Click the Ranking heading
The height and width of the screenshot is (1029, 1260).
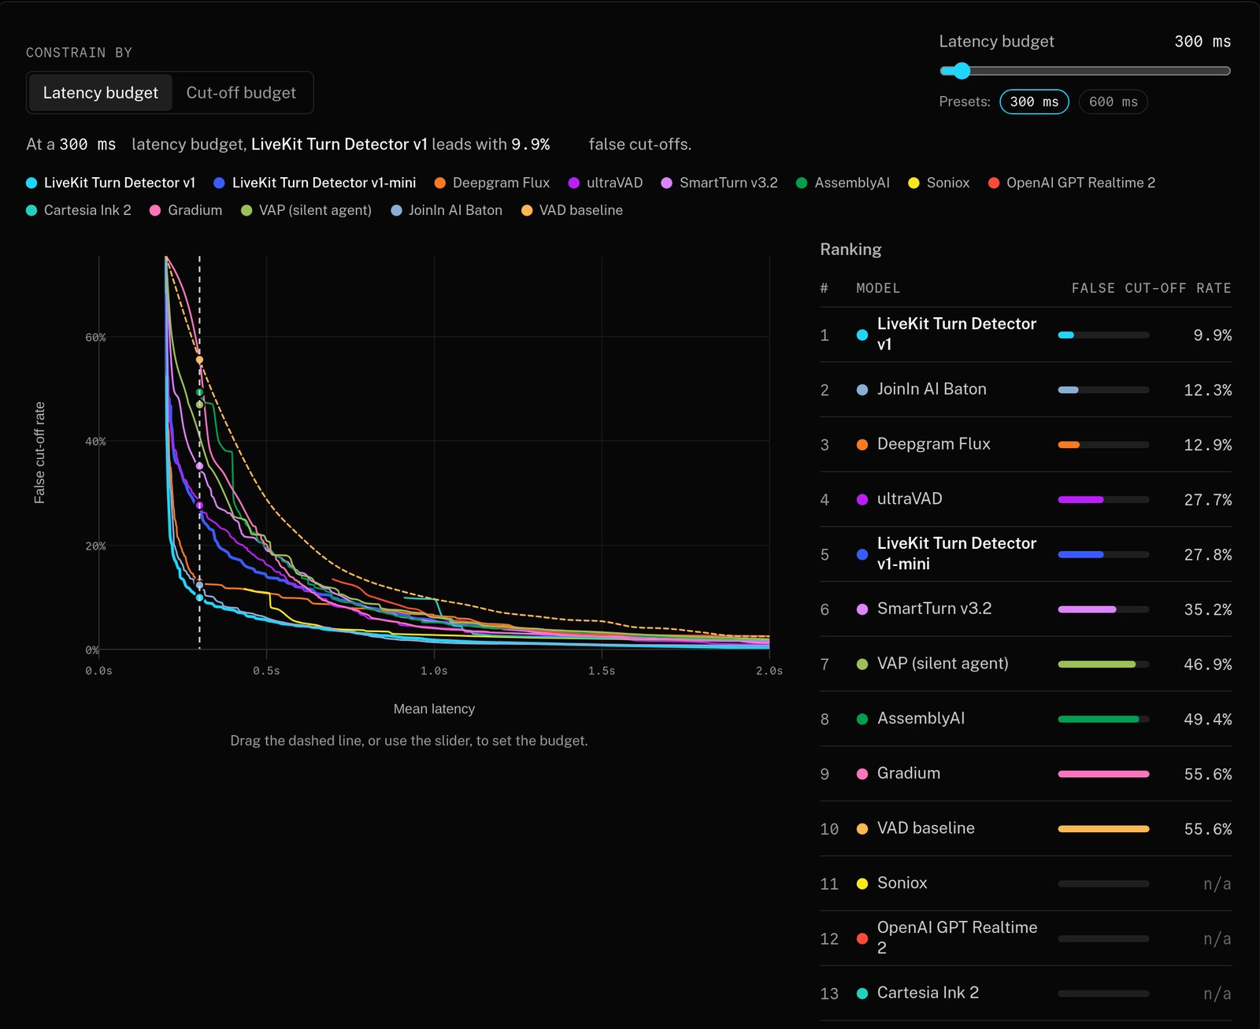850,250
